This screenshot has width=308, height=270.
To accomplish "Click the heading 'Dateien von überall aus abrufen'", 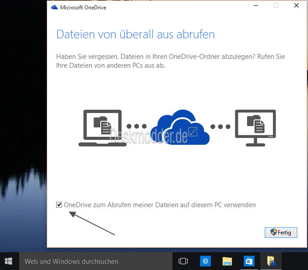I will (136, 34).
